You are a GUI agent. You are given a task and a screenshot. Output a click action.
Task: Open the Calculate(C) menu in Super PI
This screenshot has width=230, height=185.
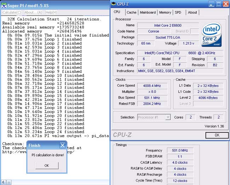[x=12, y=12]
